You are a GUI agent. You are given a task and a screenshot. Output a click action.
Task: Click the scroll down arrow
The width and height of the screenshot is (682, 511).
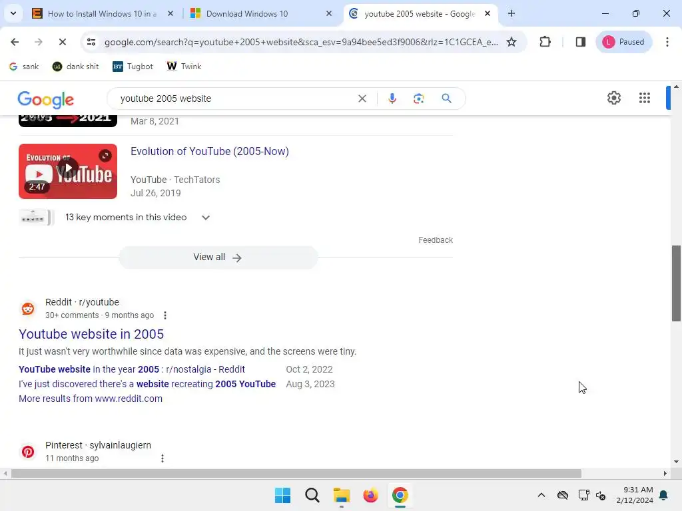pyautogui.click(x=676, y=462)
